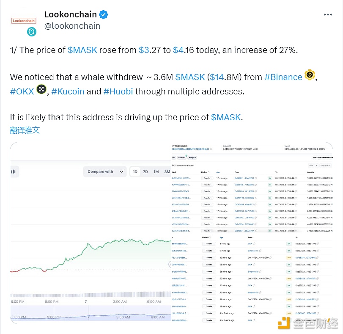Open the #Kucoin hashtag link
The width and height of the screenshot is (343, 334).
click(x=68, y=91)
